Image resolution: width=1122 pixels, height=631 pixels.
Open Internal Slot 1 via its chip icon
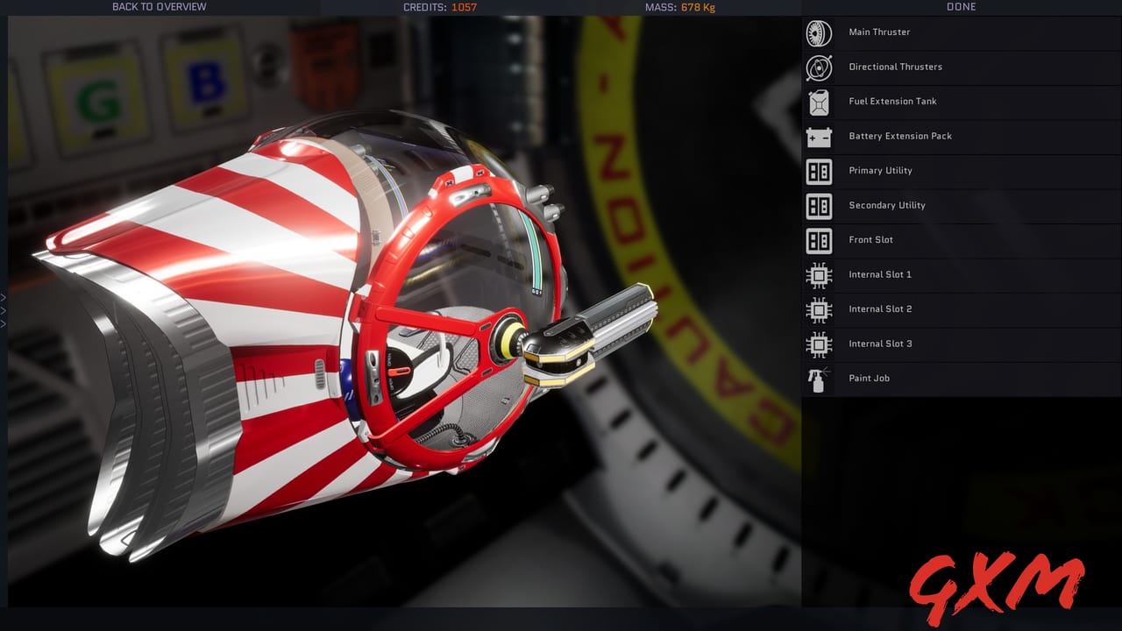click(819, 274)
